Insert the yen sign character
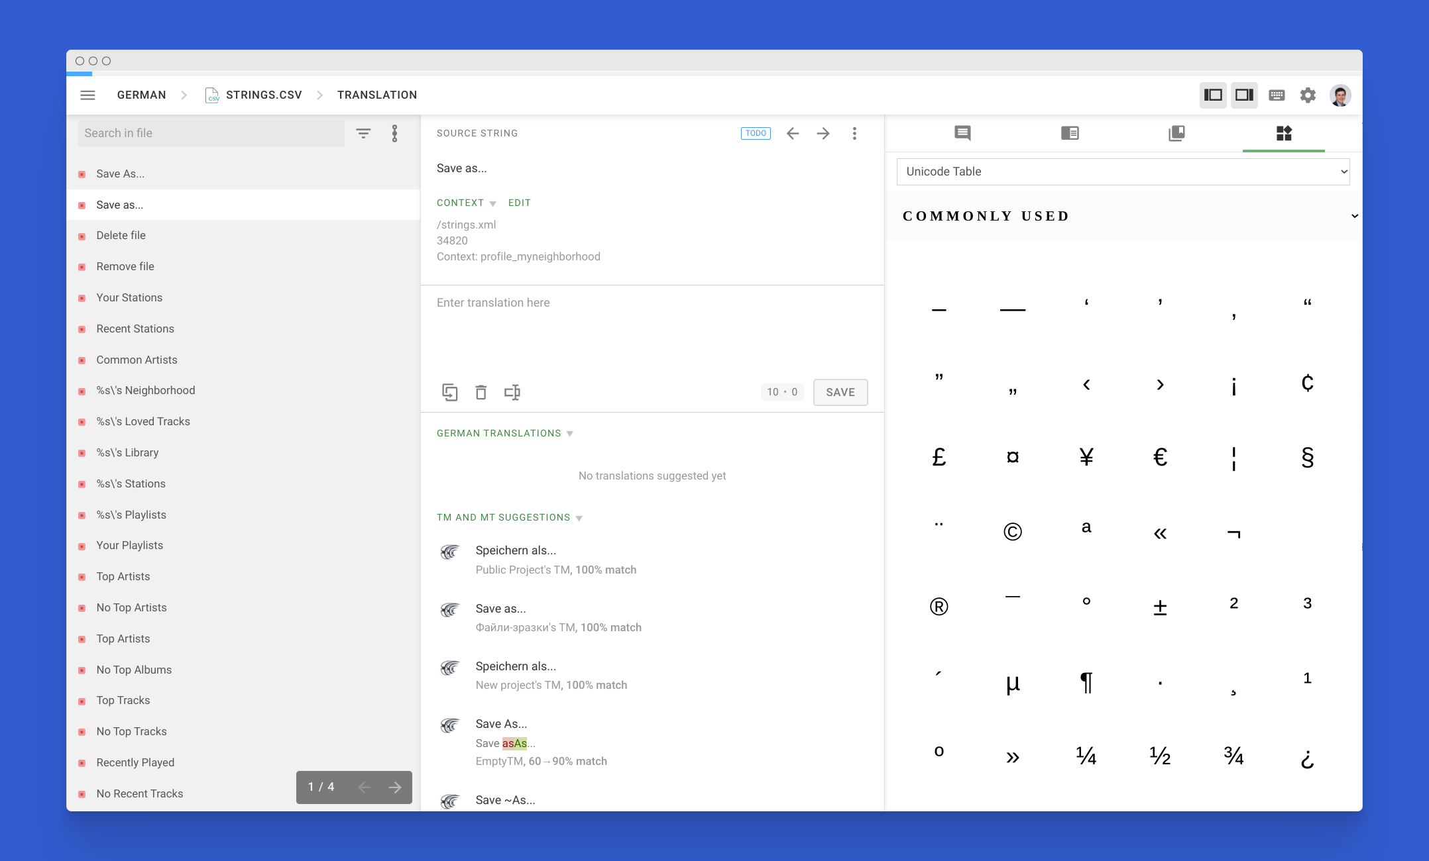Viewport: 1429px width, 861px height. tap(1086, 457)
